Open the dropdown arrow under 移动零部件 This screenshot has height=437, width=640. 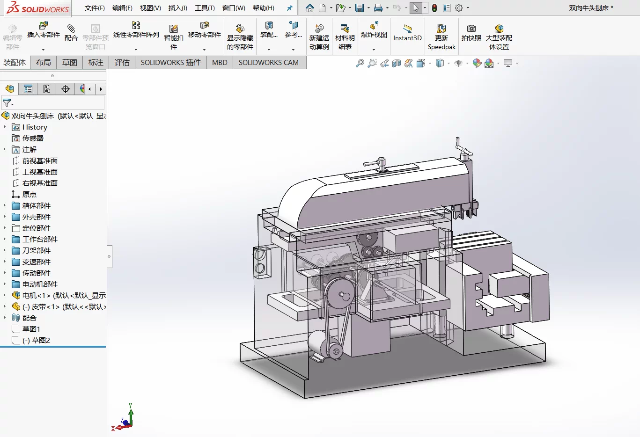coord(205,50)
